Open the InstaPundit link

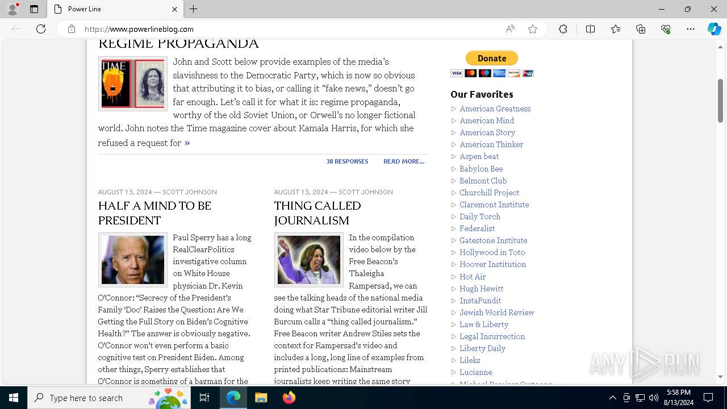481,301
